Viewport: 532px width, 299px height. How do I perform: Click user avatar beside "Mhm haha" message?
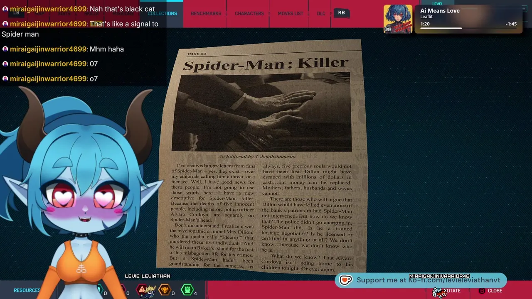coord(5,49)
